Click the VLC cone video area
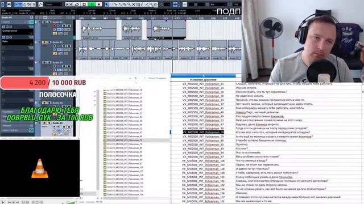The width and height of the screenshot is (364, 204). coord(40,168)
